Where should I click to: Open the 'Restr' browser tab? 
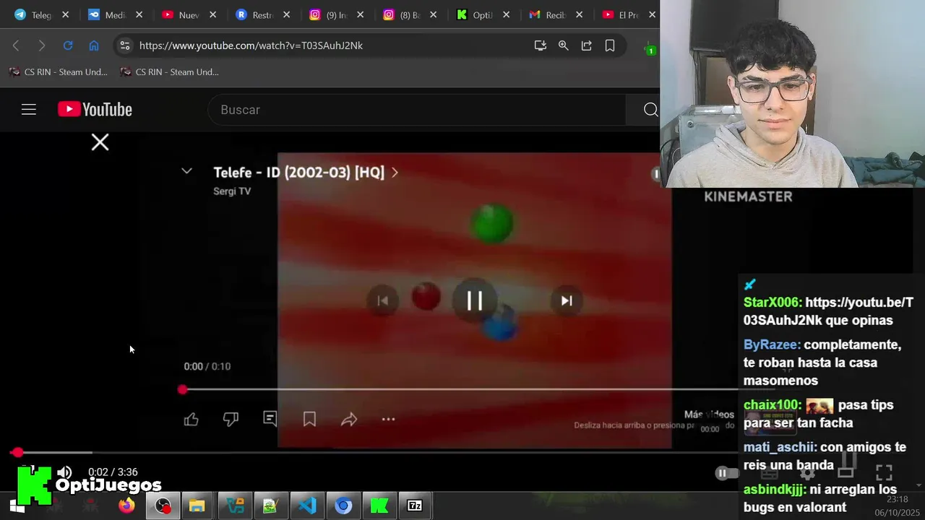pyautogui.click(x=254, y=14)
